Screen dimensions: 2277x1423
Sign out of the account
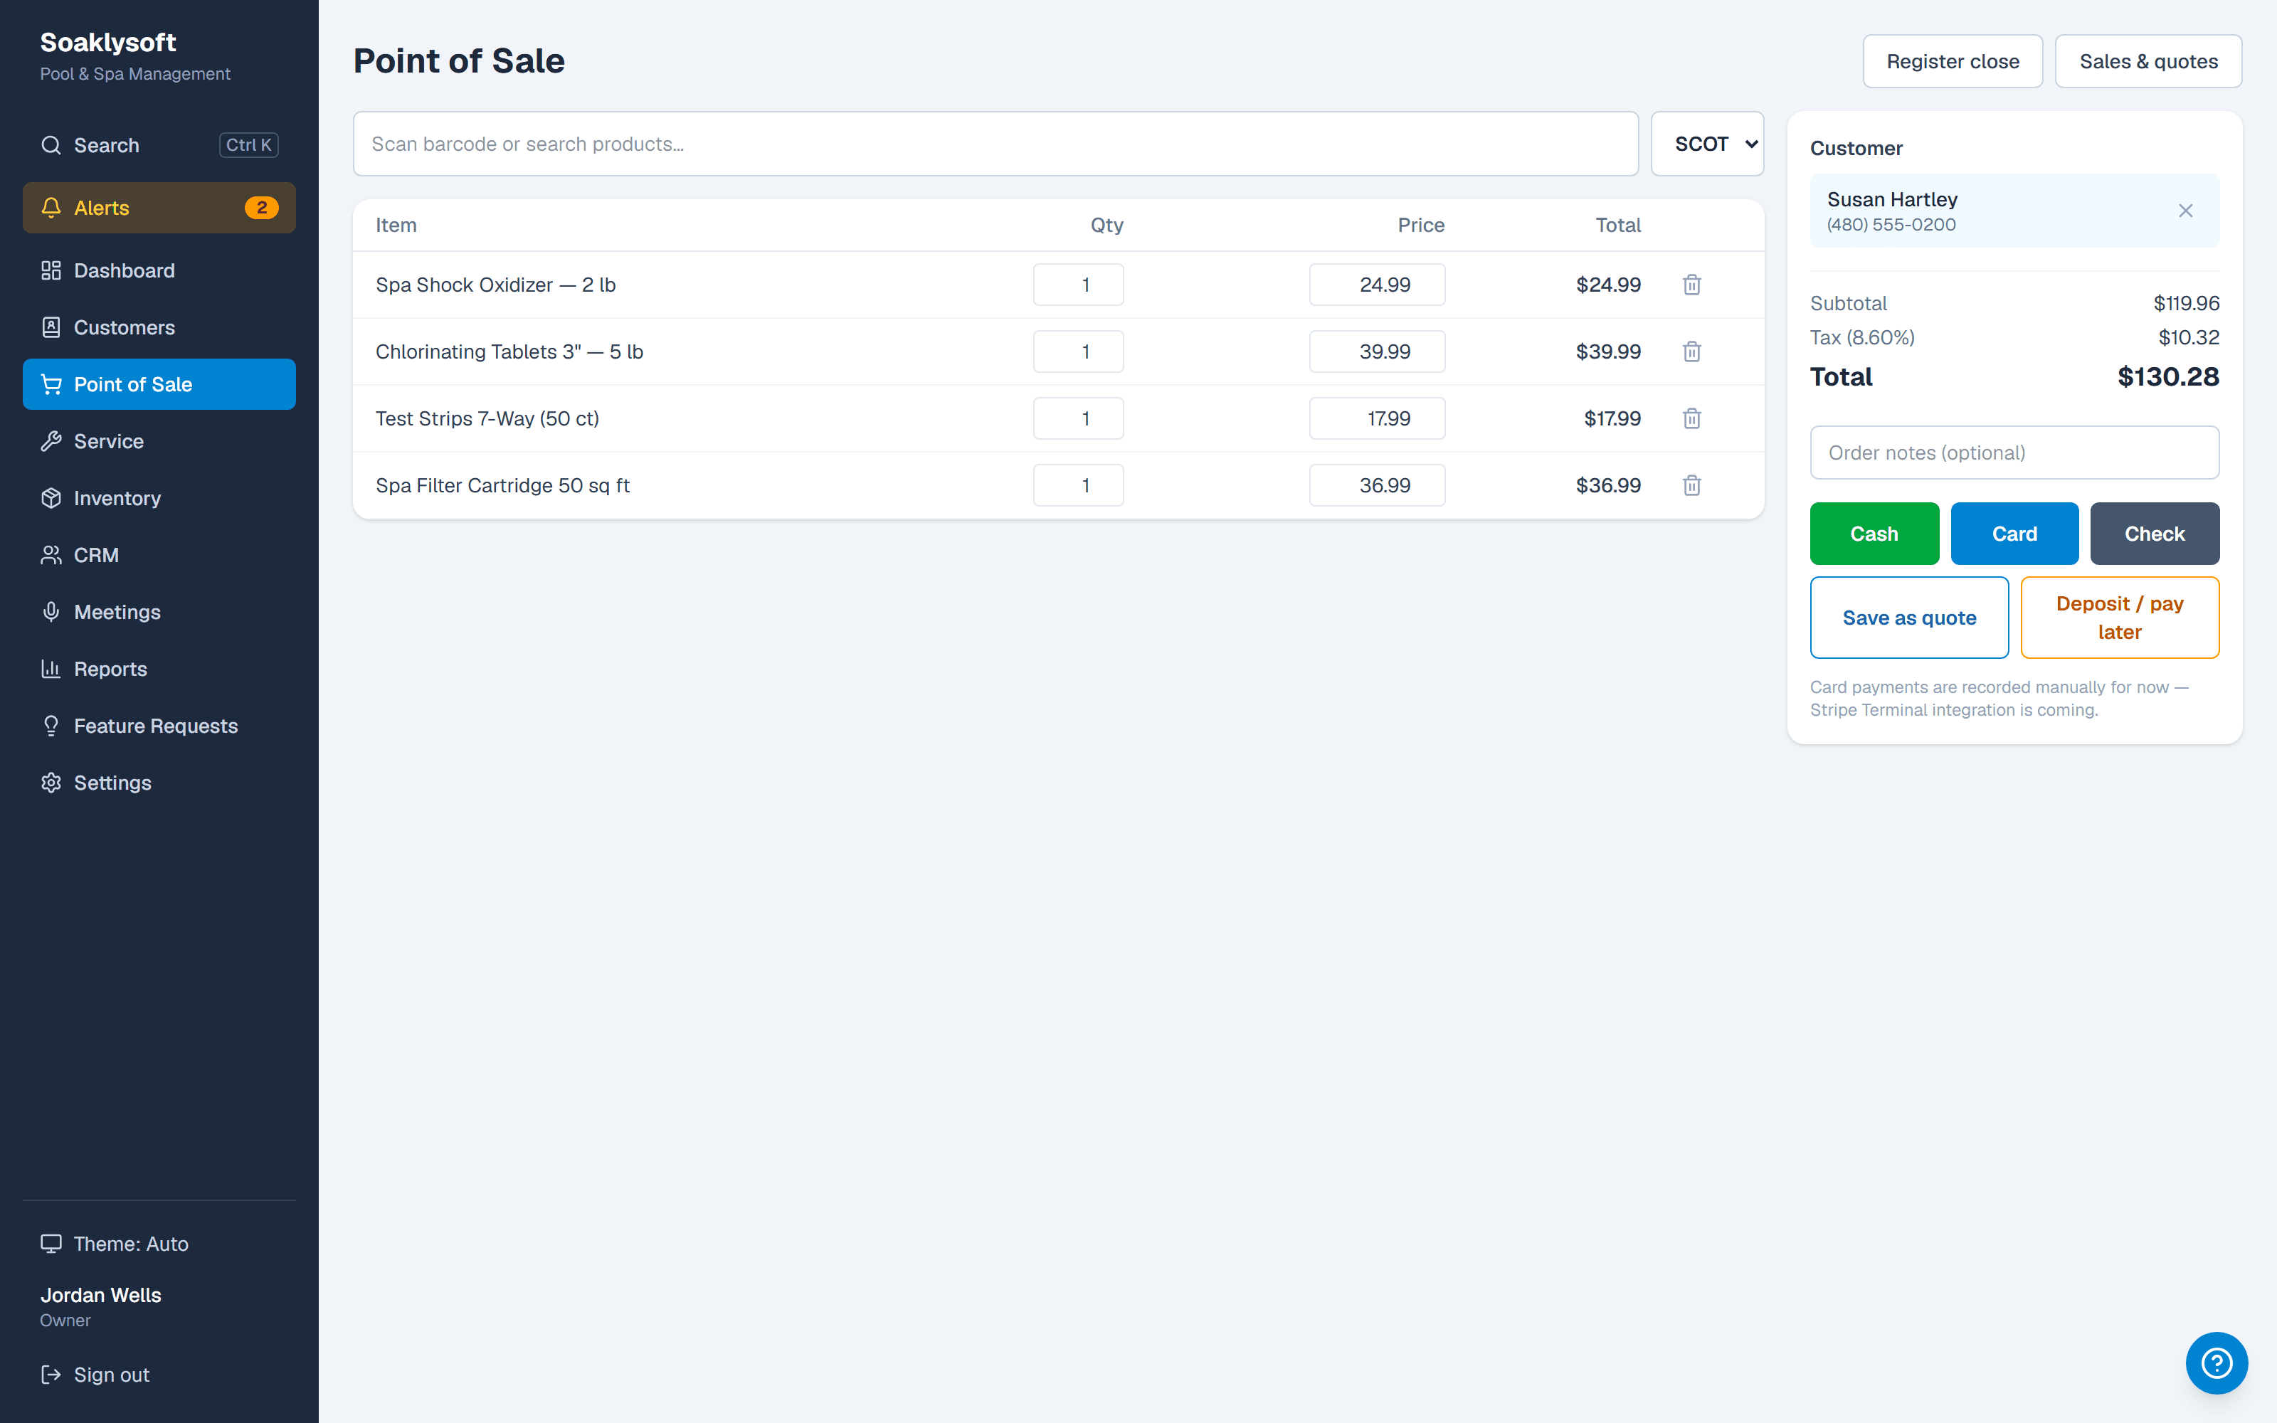[x=159, y=1374]
